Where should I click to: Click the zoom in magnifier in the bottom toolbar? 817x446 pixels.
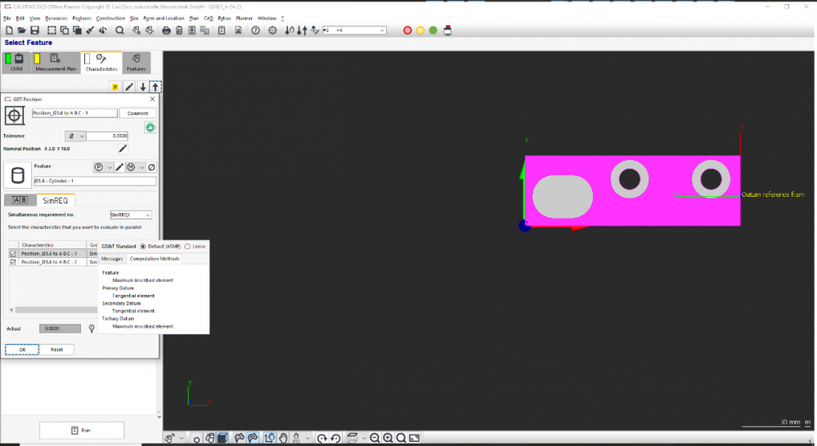tap(388, 439)
